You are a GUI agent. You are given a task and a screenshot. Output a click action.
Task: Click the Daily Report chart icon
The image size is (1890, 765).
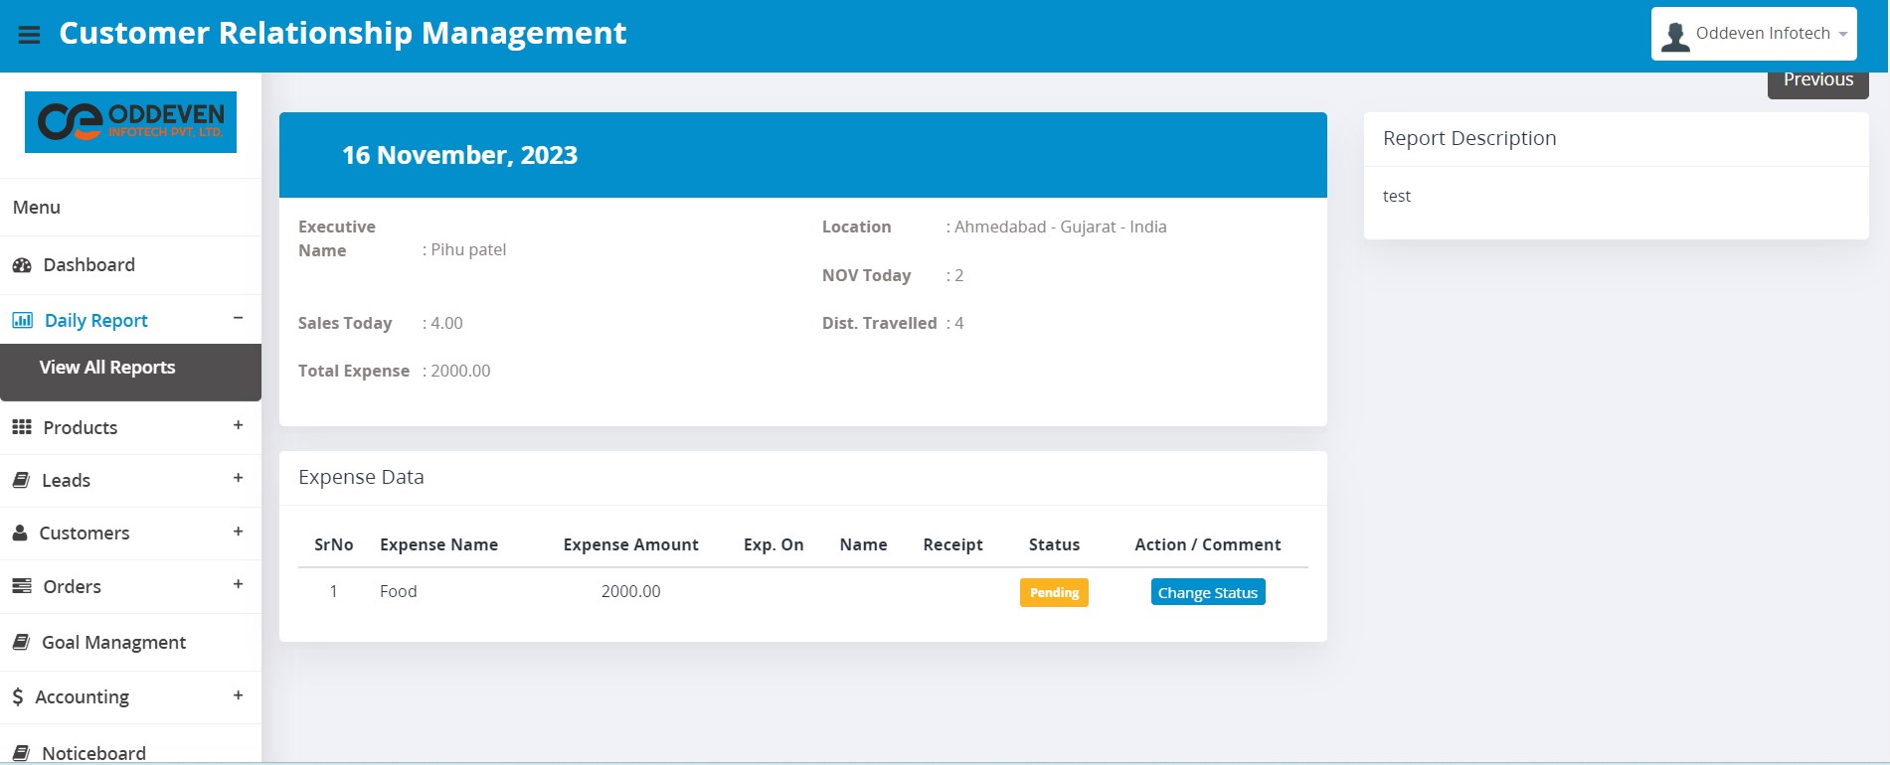(22, 320)
